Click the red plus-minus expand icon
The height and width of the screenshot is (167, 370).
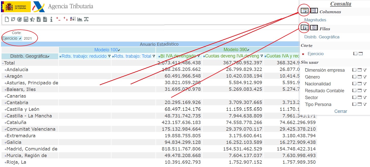point(58,19)
